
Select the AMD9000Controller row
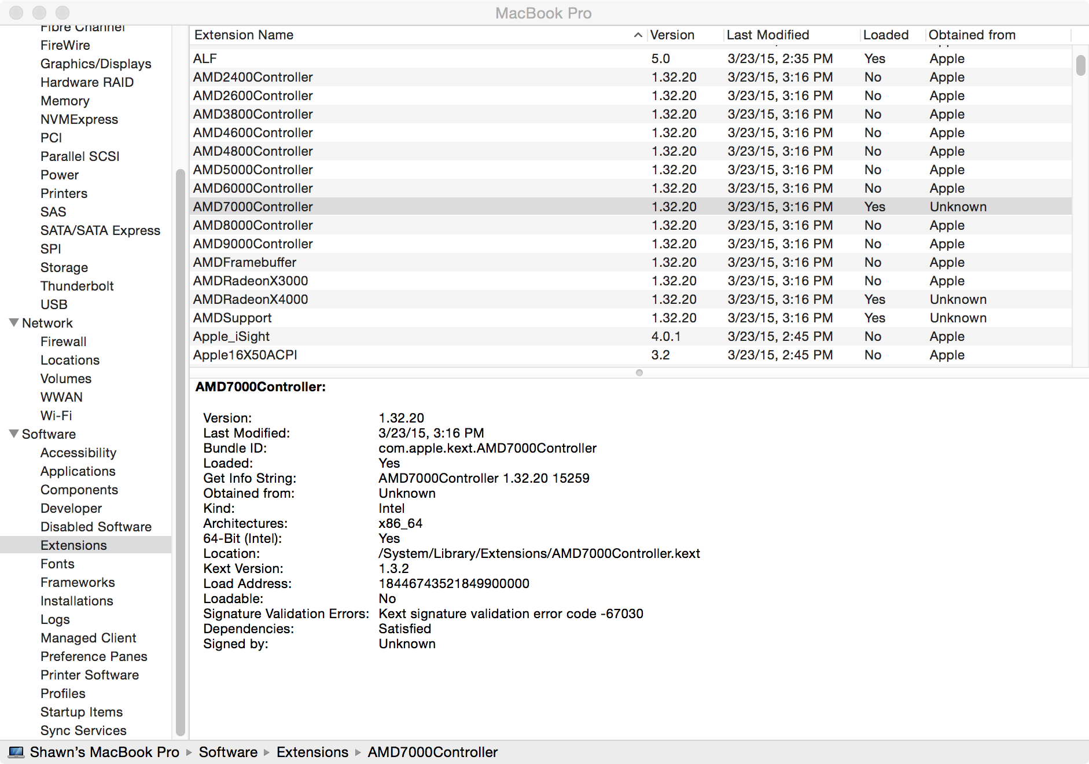pos(631,244)
